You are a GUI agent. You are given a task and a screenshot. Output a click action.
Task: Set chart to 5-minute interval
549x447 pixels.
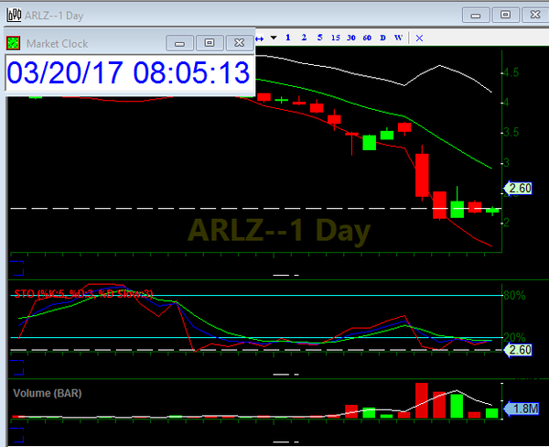(x=319, y=38)
